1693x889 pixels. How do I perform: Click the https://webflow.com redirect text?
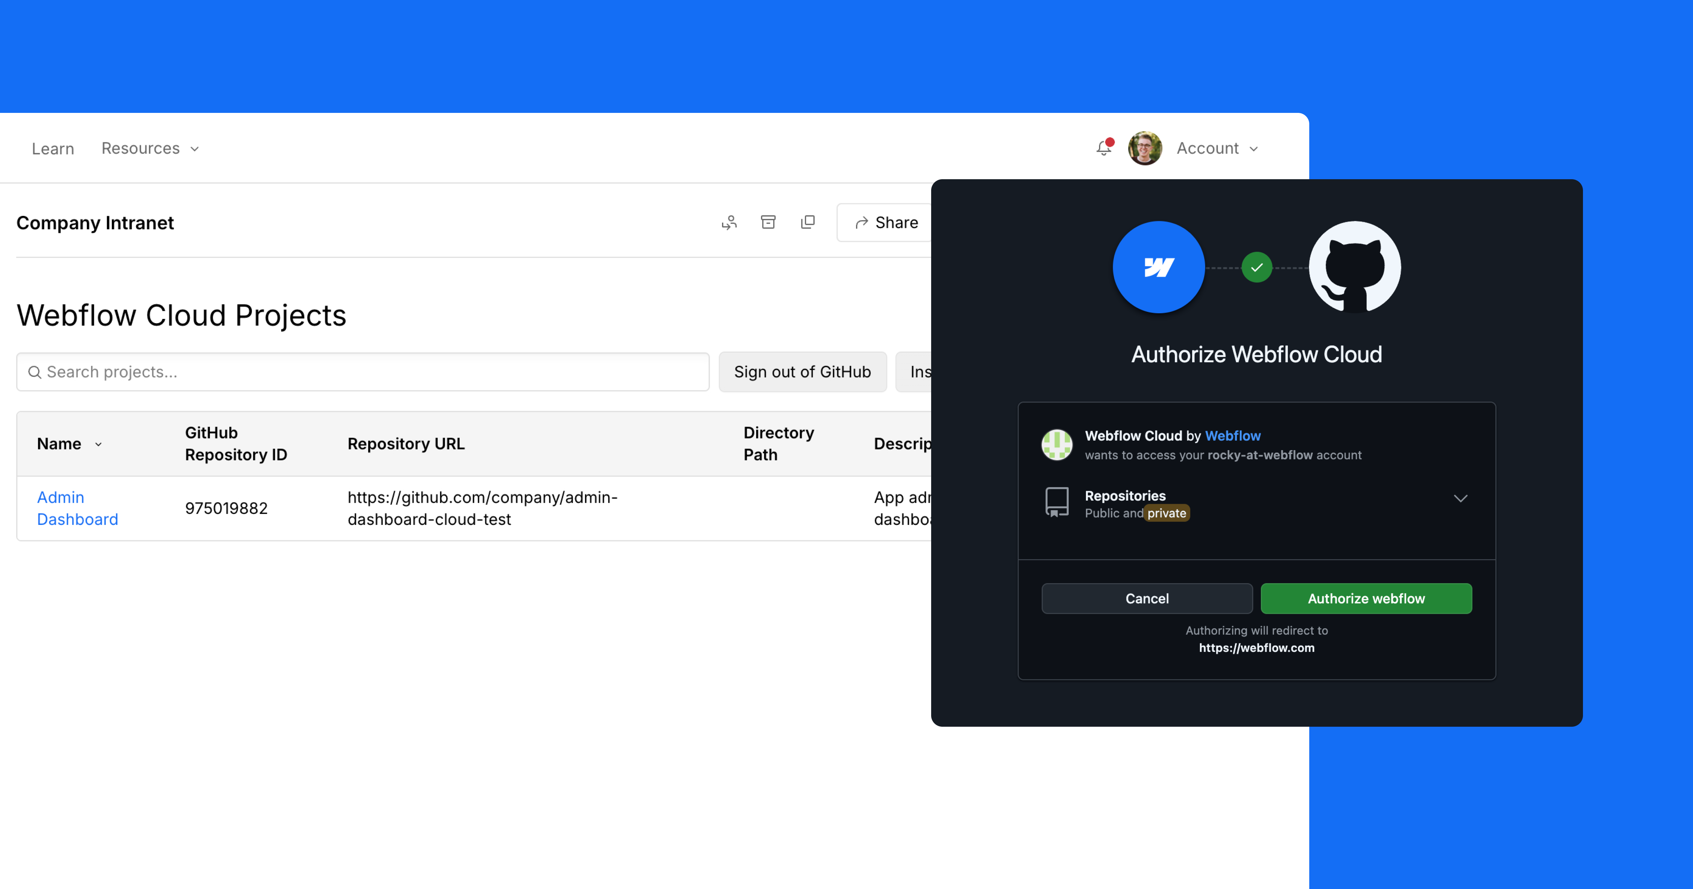1256,648
